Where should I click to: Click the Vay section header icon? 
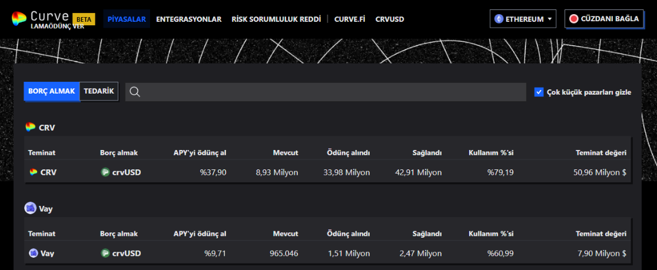click(30, 208)
